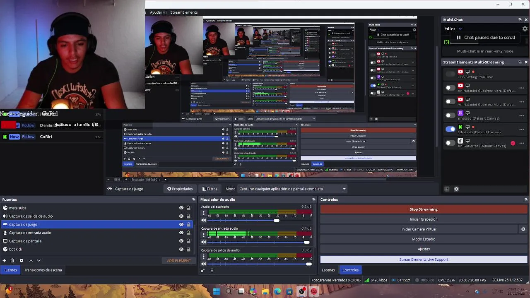Mute Captura de salida de audio speaker
This screenshot has height=298, width=530.
click(x=203, y=264)
